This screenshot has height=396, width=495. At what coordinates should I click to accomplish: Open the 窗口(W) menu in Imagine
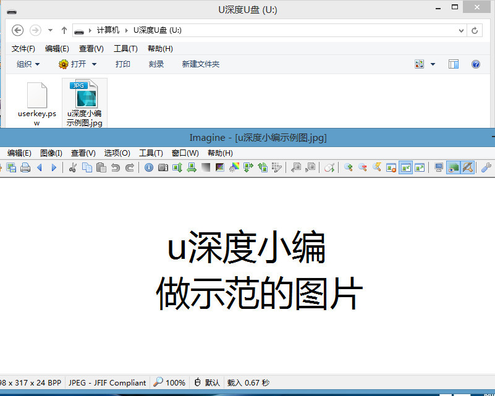point(185,153)
